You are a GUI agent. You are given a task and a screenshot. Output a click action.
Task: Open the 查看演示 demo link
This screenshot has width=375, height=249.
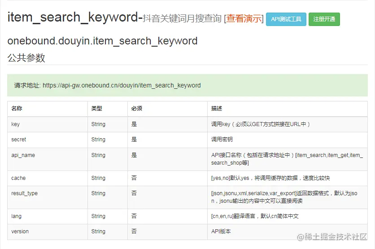coord(244,19)
